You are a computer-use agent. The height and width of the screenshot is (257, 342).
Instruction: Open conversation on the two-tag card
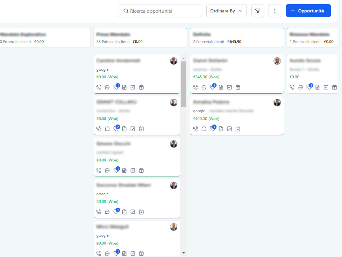tap(107, 129)
